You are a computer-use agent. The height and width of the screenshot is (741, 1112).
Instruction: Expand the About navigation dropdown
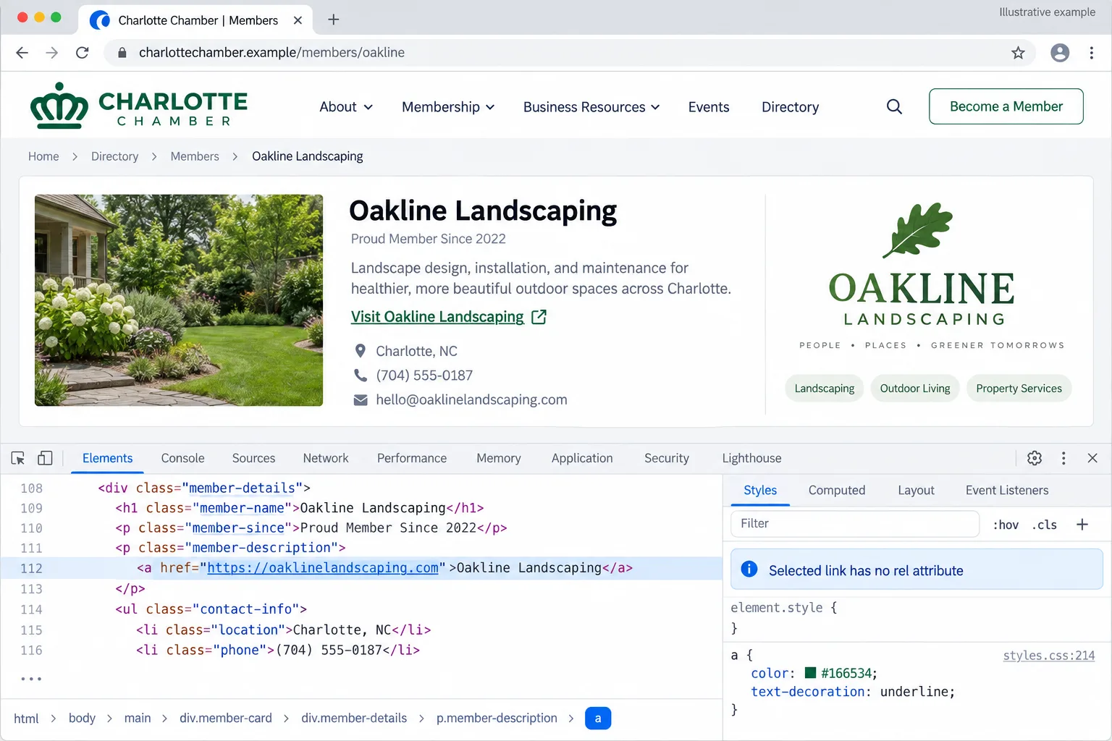click(346, 107)
